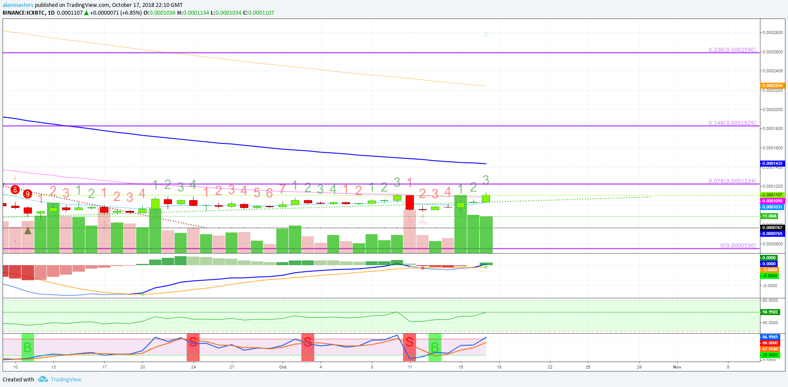Click the green 0.0001107 current price tag
This screenshot has height=387, width=788.
point(772,195)
